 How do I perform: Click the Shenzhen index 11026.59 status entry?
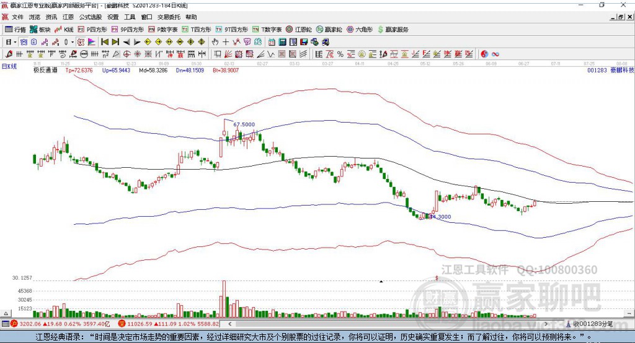click(169, 324)
